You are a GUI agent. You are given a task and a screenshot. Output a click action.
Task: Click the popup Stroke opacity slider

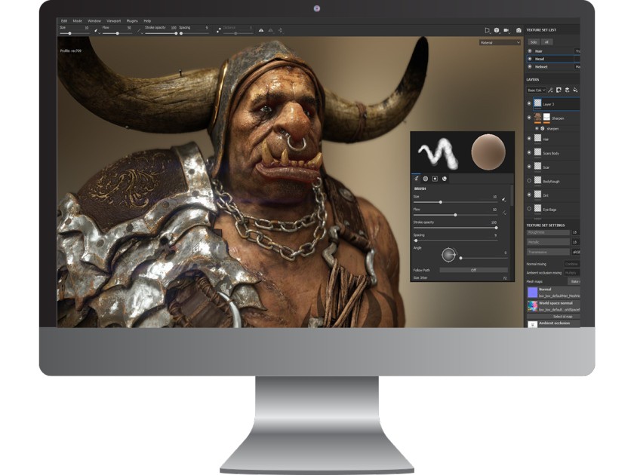455,228
